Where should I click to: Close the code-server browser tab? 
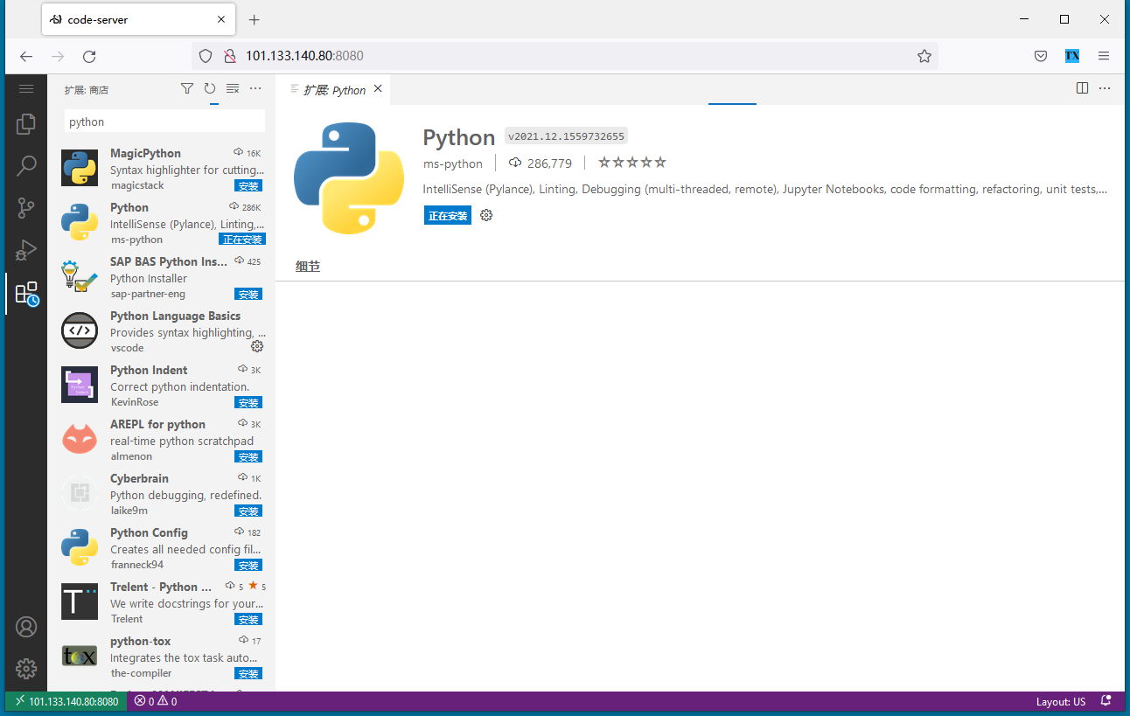pos(220,19)
